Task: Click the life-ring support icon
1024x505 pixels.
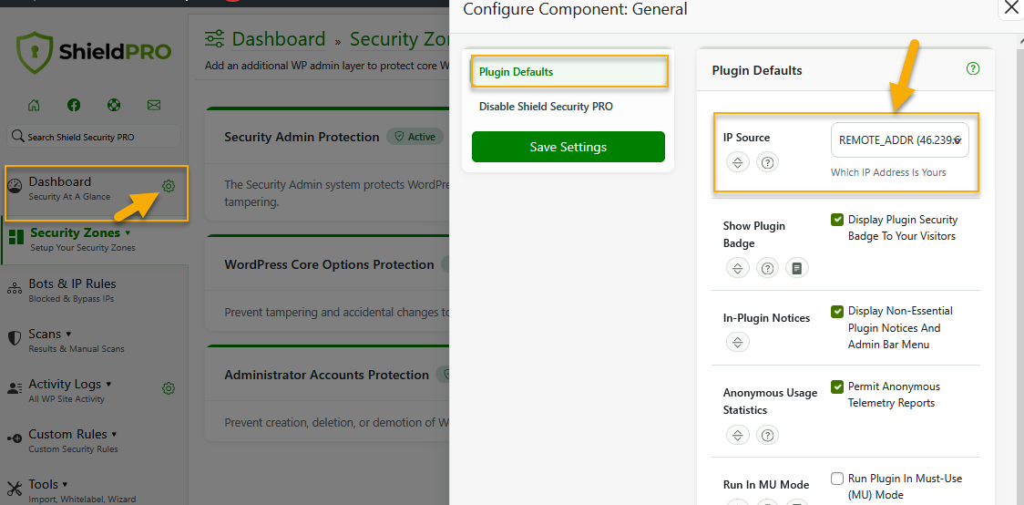Action: tap(113, 105)
